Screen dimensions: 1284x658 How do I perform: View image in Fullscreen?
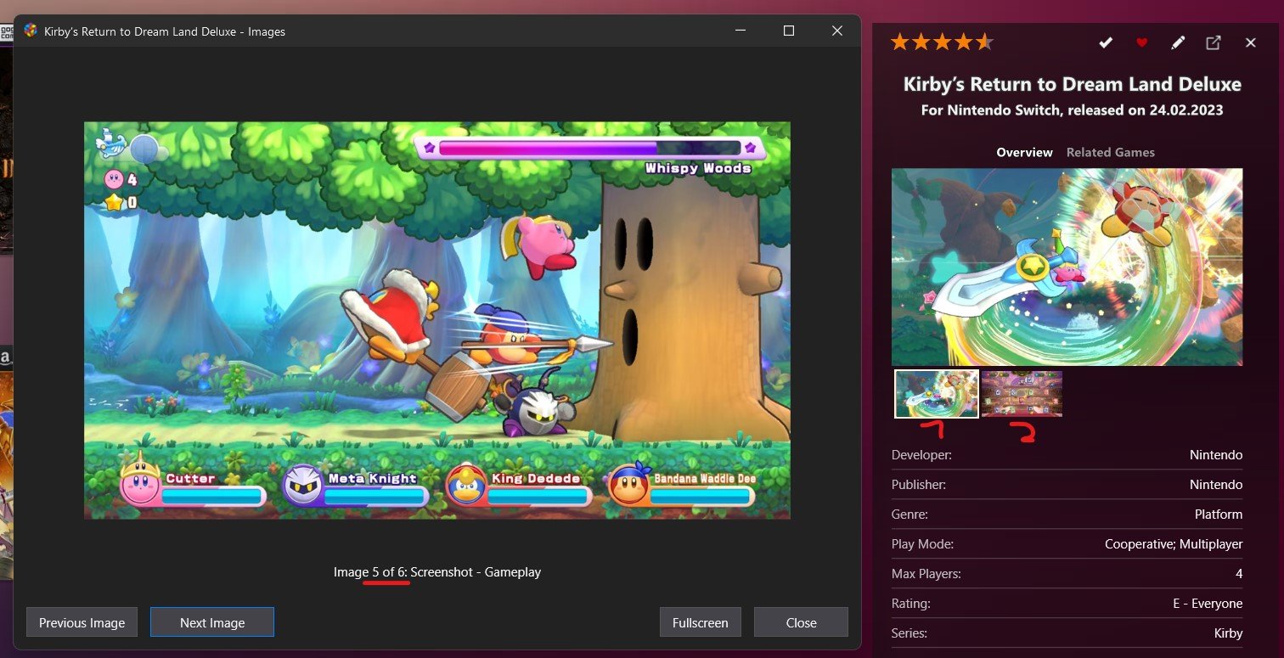pyautogui.click(x=701, y=622)
